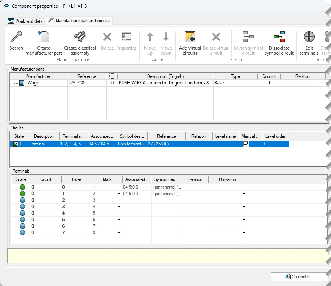Image resolution: width=331 pixels, height=286 pixels.
Task: Click Wago row component icon
Action: pyautogui.click(x=21, y=83)
